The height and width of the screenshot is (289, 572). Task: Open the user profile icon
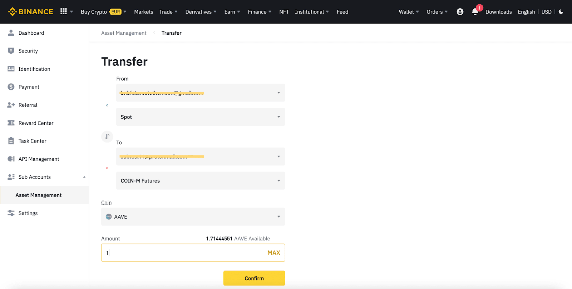(x=460, y=12)
